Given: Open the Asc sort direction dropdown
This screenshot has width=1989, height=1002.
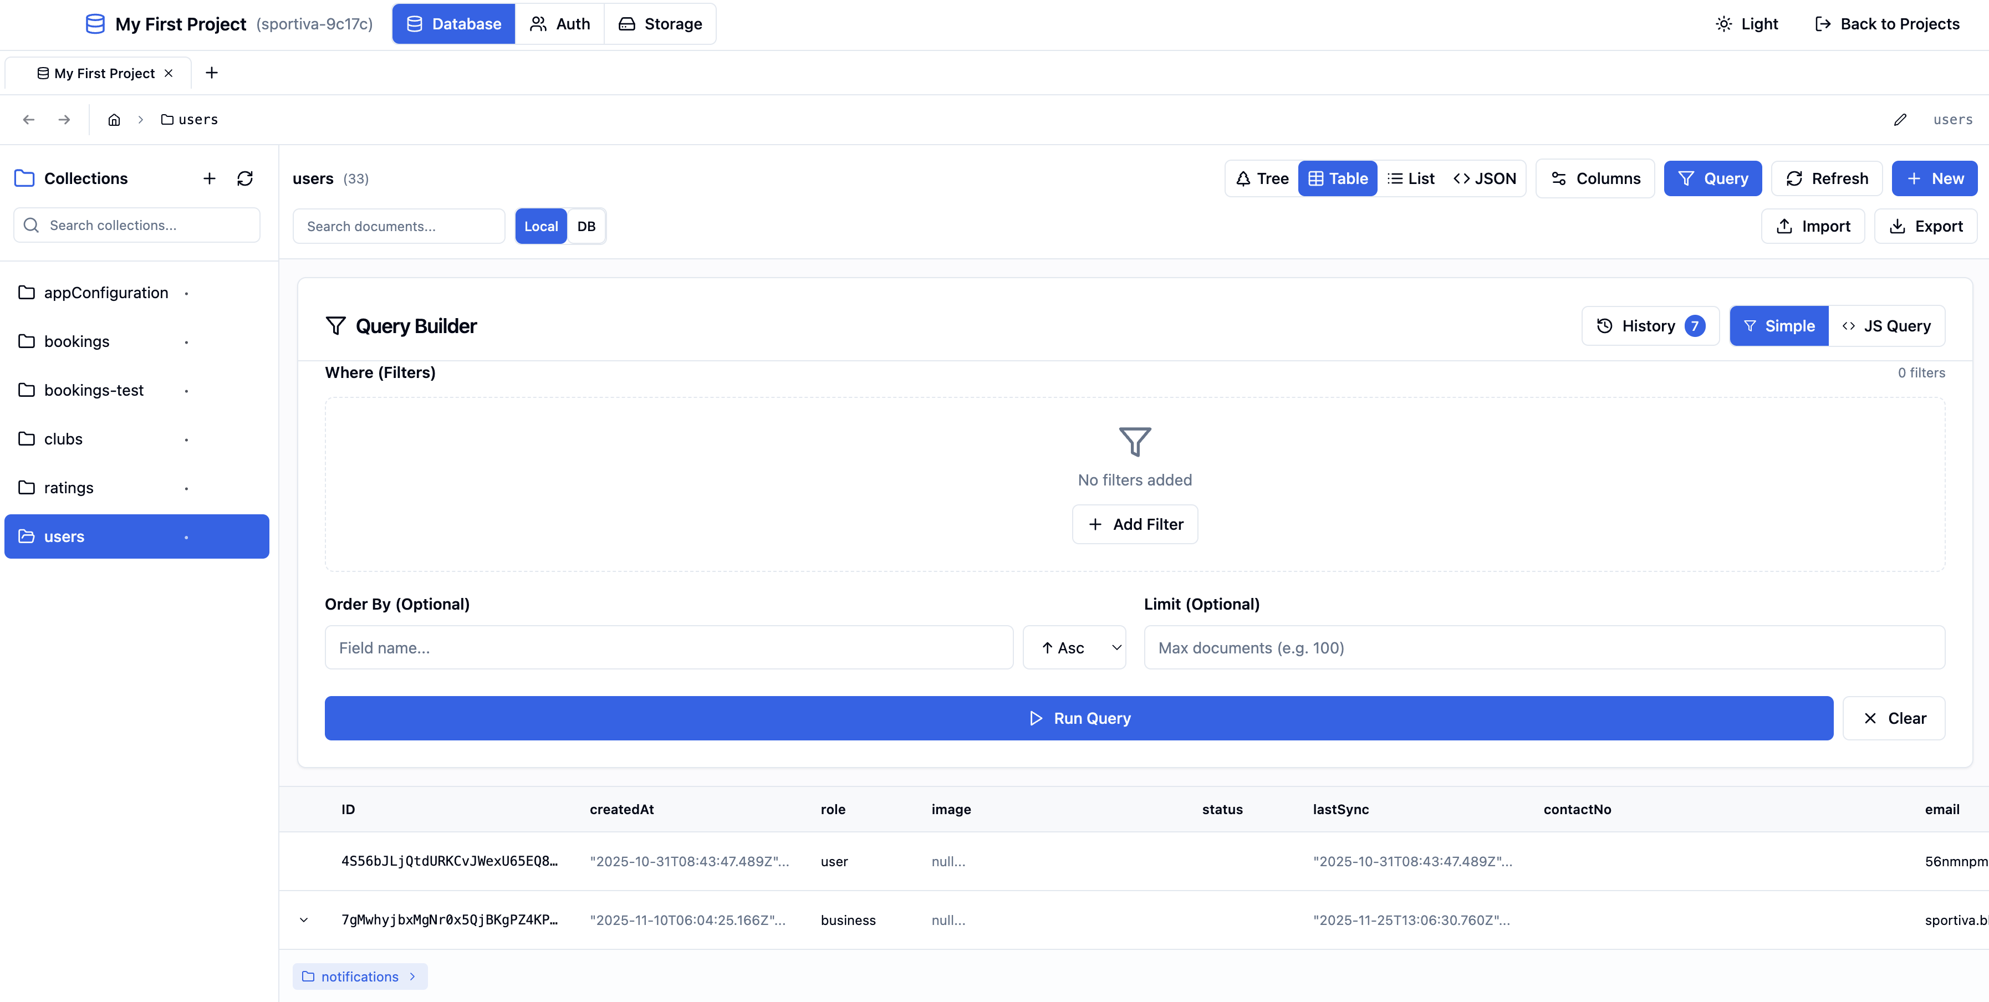Looking at the screenshot, I should coord(1074,648).
